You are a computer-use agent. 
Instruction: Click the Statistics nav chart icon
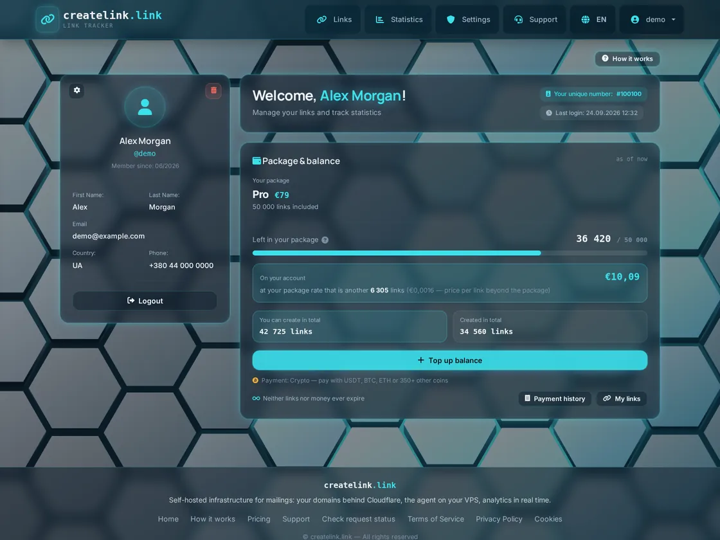379,19
